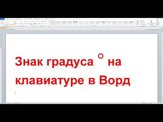This screenshot has width=163, height=122.
Task: Click the Find (Найти) button
Action: click(143, 21)
